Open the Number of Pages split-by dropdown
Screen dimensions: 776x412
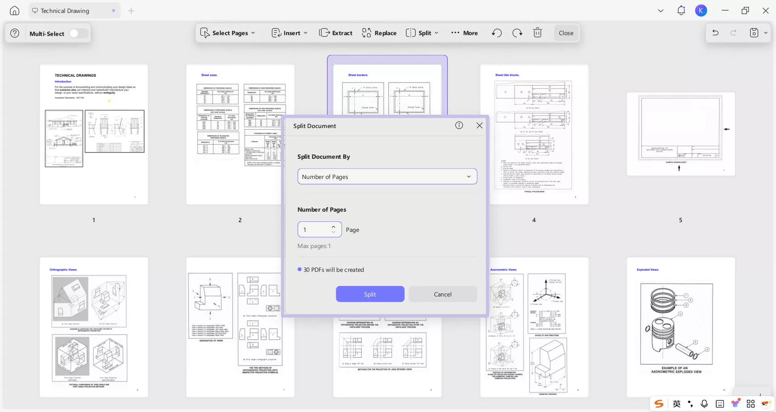387,177
